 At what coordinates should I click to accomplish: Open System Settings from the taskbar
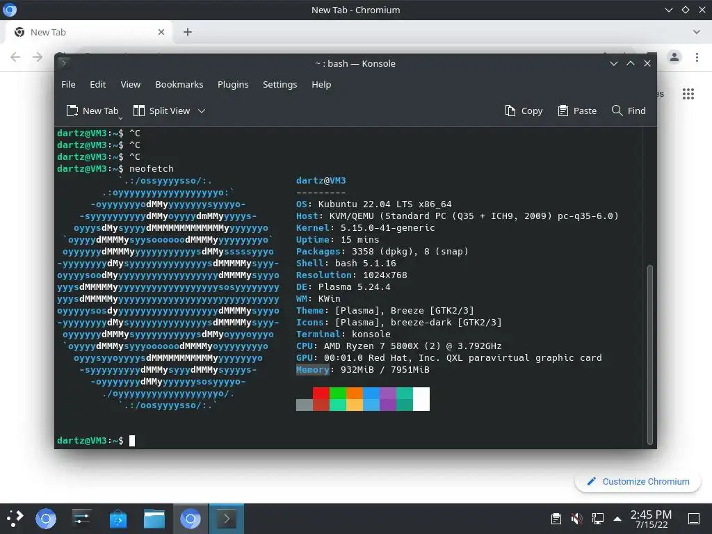coord(82,519)
